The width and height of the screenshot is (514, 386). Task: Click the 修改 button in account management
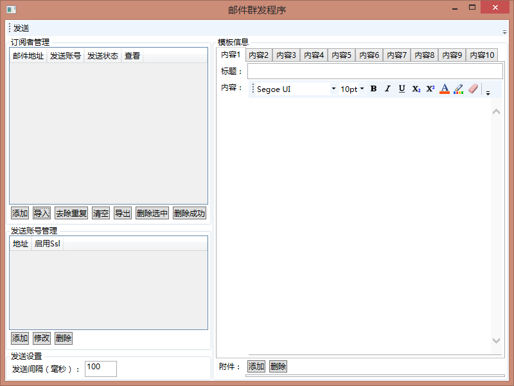point(42,338)
